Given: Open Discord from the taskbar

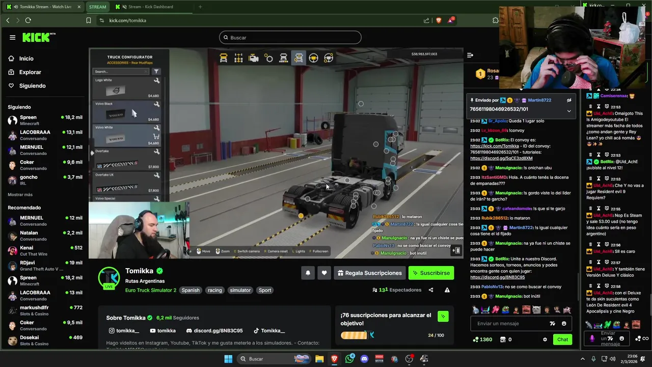Looking at the screenshot, I should [364, 359].
